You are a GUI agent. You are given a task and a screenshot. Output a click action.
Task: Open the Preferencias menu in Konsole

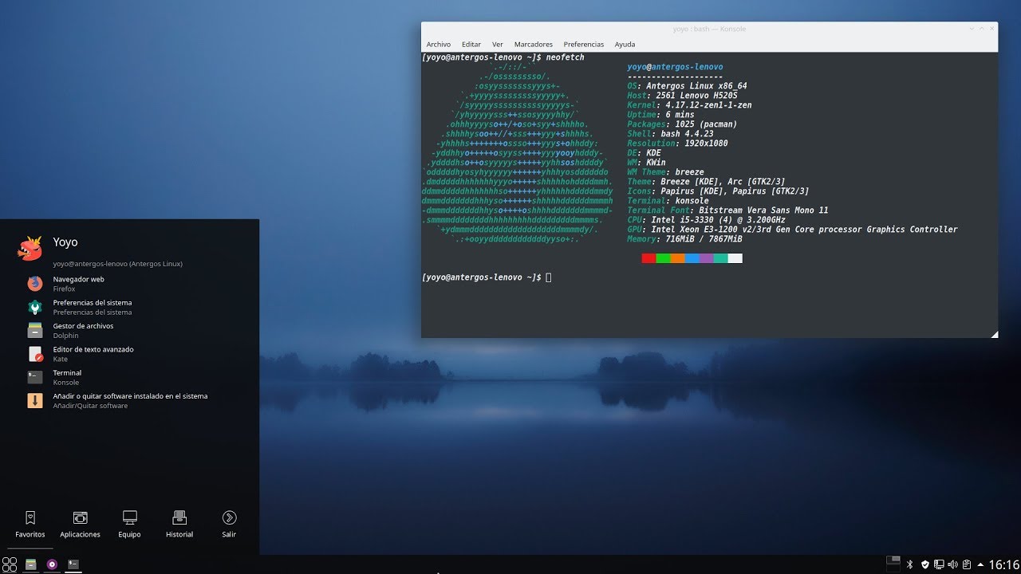[583, 45]
